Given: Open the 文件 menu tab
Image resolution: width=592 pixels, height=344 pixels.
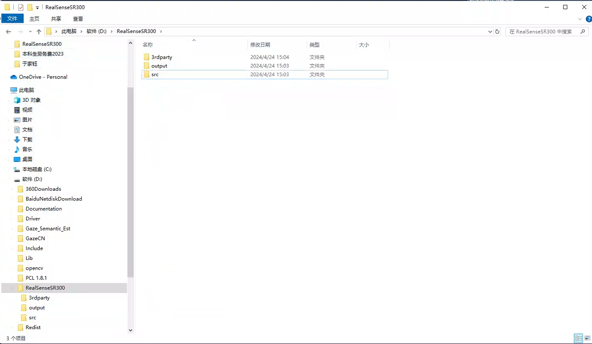Looking at the screenshot, I should click(x=12, y=18).
